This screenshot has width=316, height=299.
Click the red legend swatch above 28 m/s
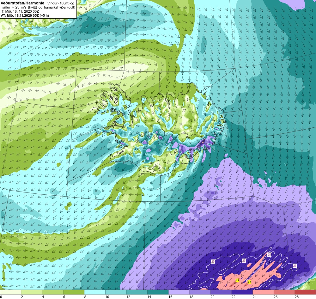click(305, 292)
